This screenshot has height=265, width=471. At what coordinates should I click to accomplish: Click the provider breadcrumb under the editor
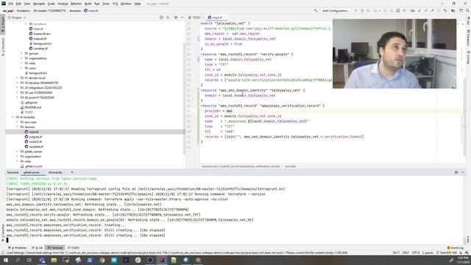tap(291, 166)
